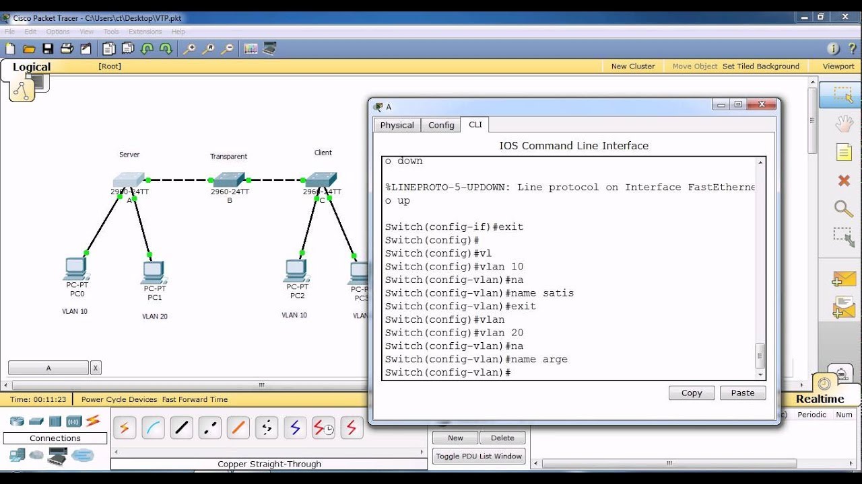This screenshot has width=862, height=484.
Task: Click Power Cycle Devices
Action: (x=119, y=399)
